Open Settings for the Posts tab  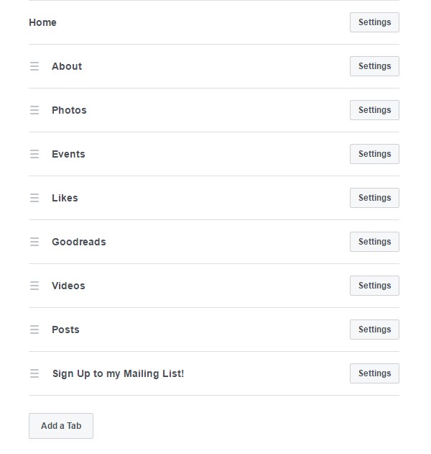pyautogui.click(x=374, y=330)
